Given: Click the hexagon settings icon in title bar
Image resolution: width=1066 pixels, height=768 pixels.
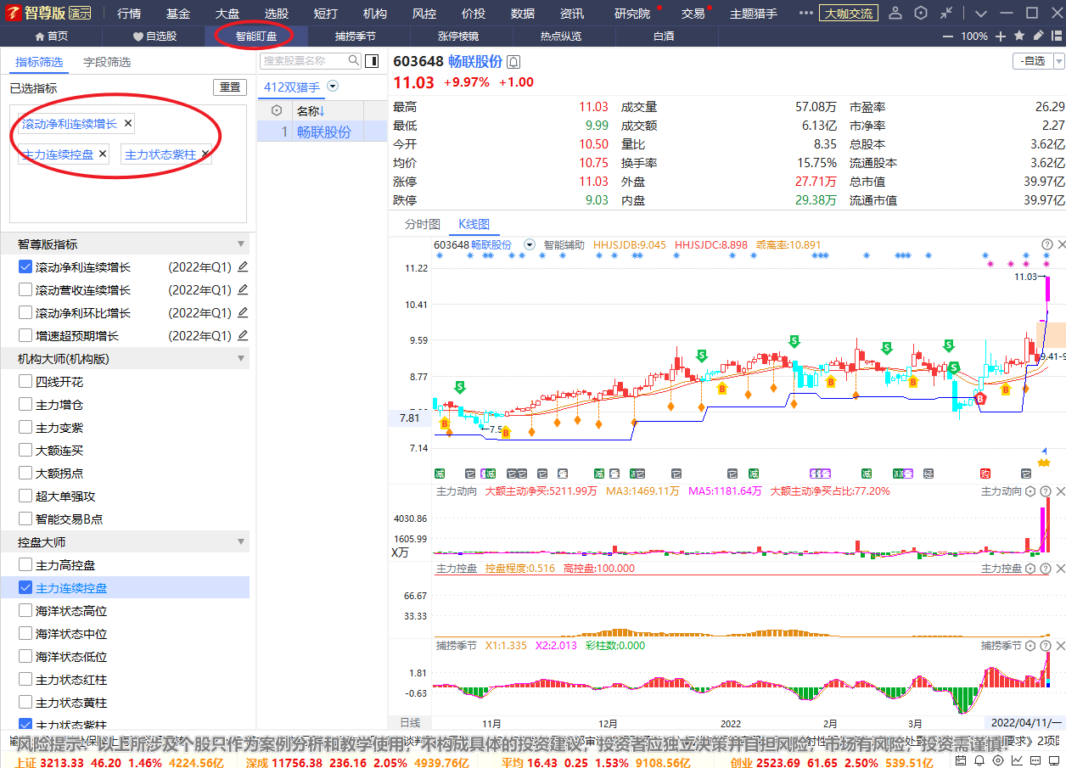Looking at the screenshot, I should [x=921, y=13].
